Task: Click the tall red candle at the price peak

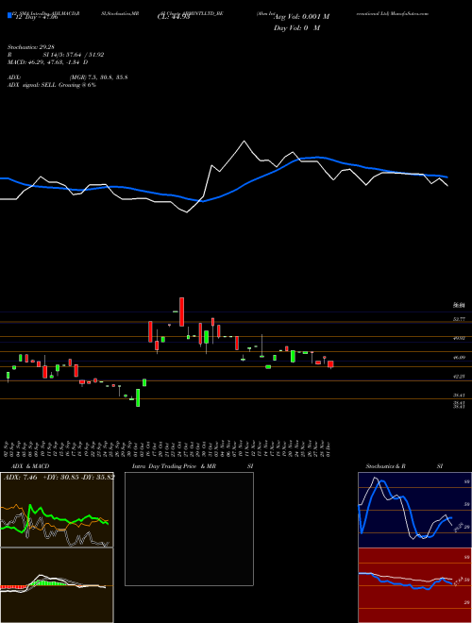Action: coord(181,311)
